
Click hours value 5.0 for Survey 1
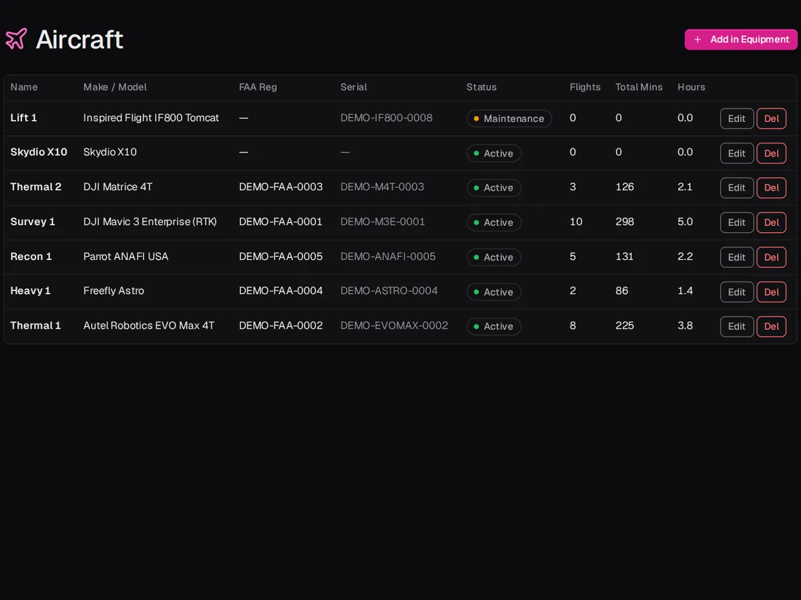pyautogui.click(x=686, y=222)
